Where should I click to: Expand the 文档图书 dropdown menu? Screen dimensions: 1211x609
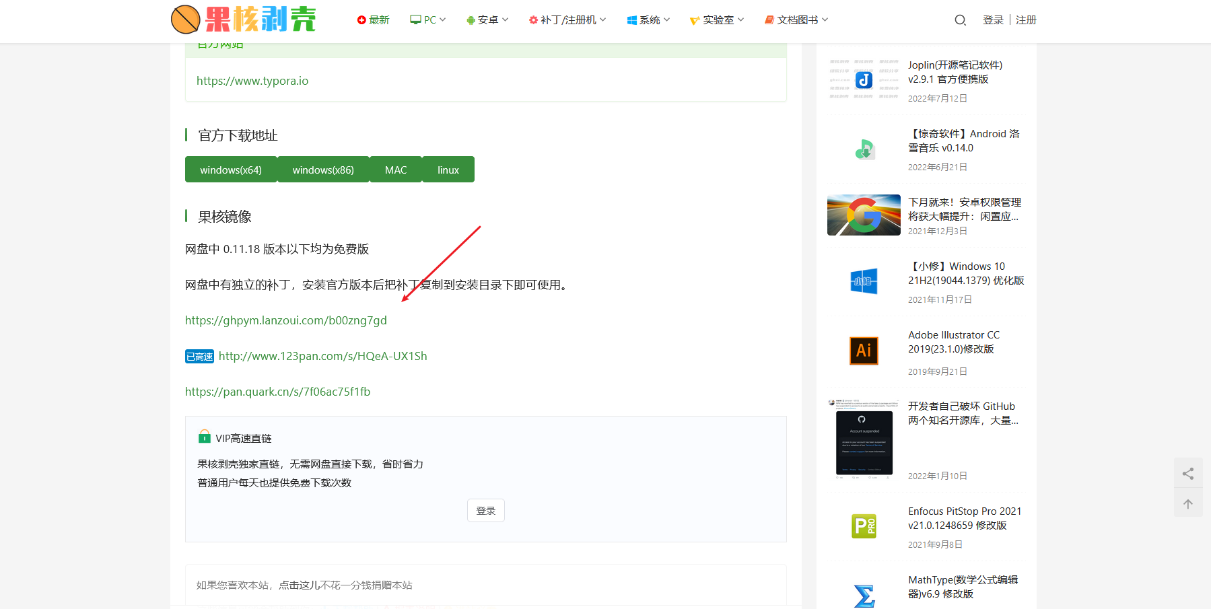[x=796, y=20]
